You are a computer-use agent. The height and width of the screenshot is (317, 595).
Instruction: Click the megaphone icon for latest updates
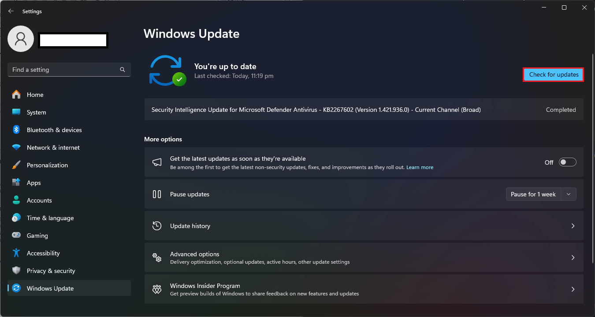click(x=157, y=162)
